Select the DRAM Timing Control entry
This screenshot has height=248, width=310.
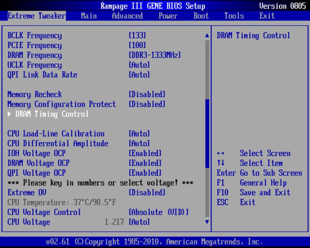52,114
